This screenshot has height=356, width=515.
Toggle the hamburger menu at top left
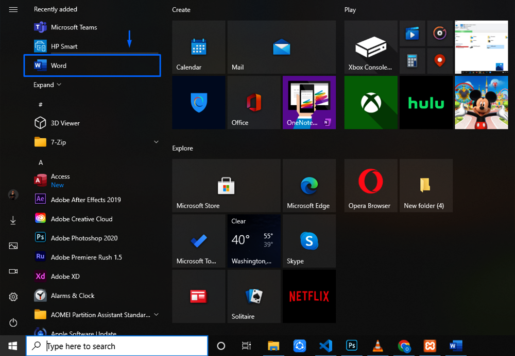(13, 10)
